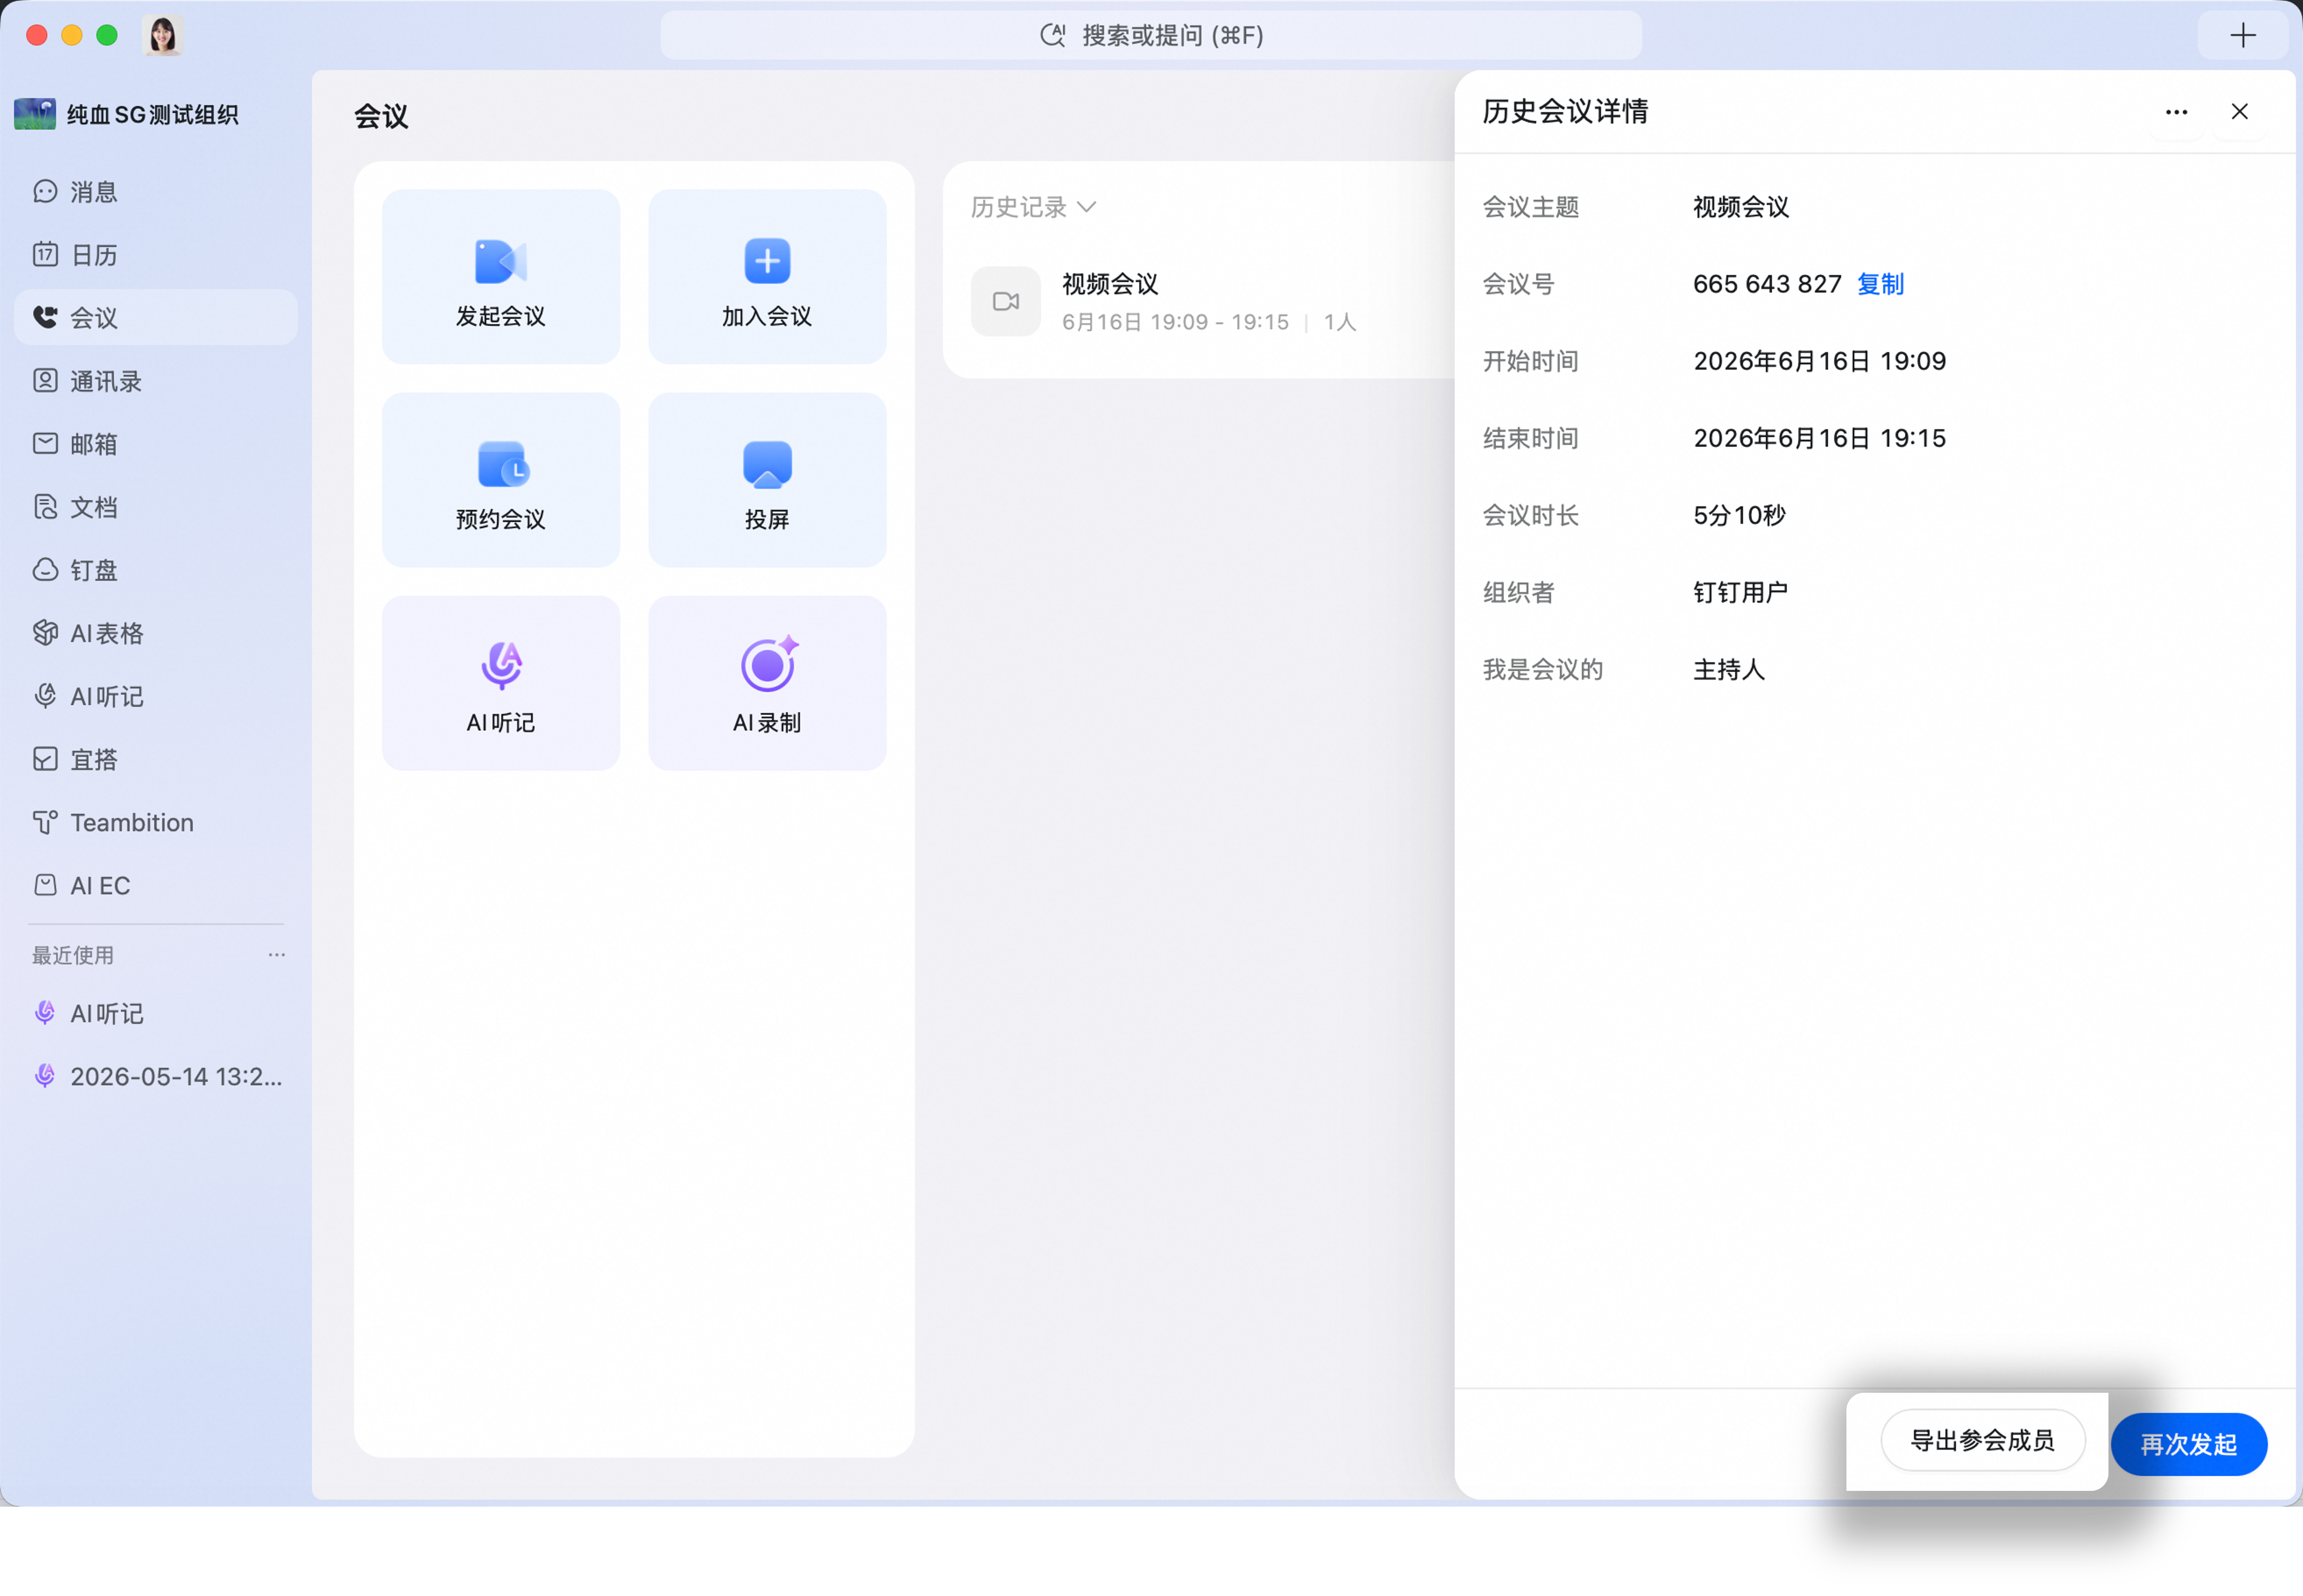Click the Teambition sidebar icon

click(45, 822)
